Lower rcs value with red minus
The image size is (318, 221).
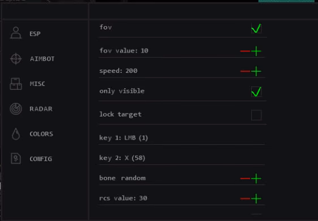coord(245,198)
